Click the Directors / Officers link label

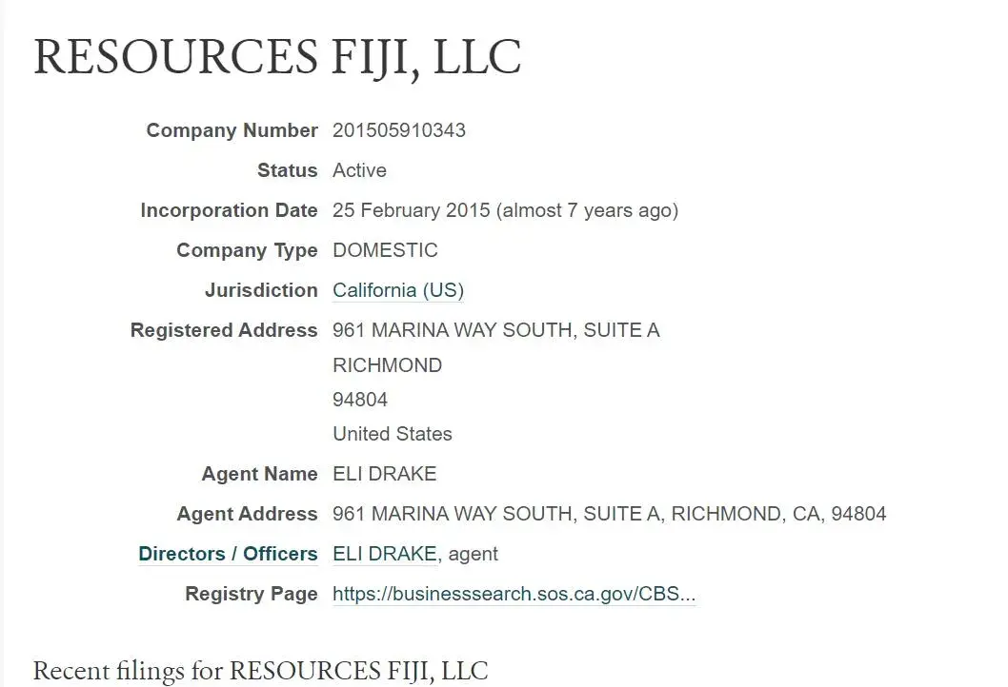(x=228, y=554)
